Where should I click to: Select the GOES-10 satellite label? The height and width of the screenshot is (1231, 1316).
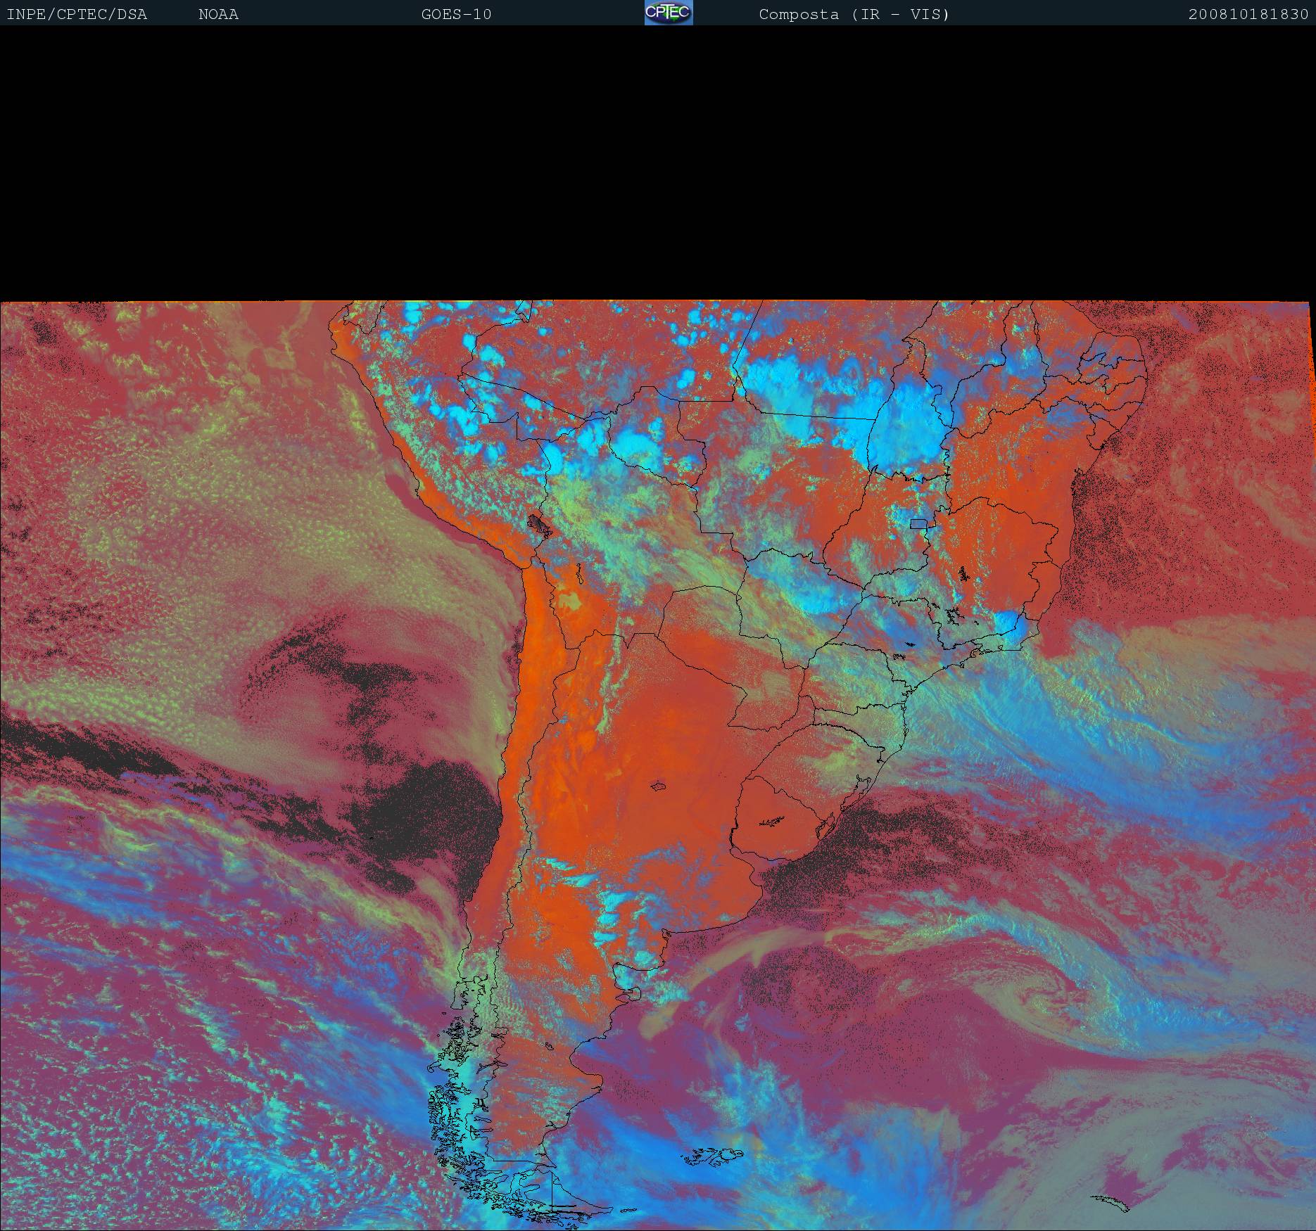(456, 14)
